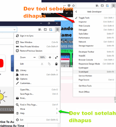This screenshot has height=127, width=116.
Task: Click the Sign in to Sync icon
Action: pyautogui.click(x=17, y=36)
